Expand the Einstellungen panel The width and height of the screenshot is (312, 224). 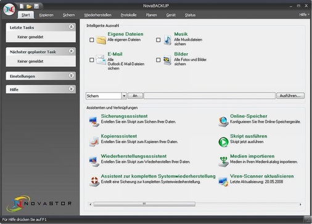point(71,76)
